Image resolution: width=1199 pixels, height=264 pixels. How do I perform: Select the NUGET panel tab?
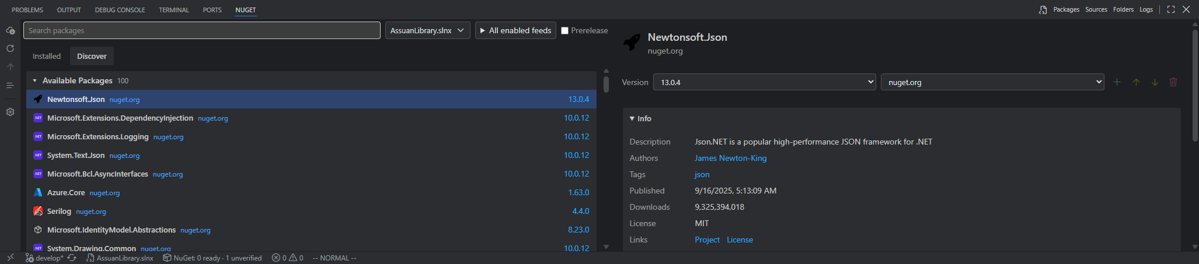click(246, 10)
